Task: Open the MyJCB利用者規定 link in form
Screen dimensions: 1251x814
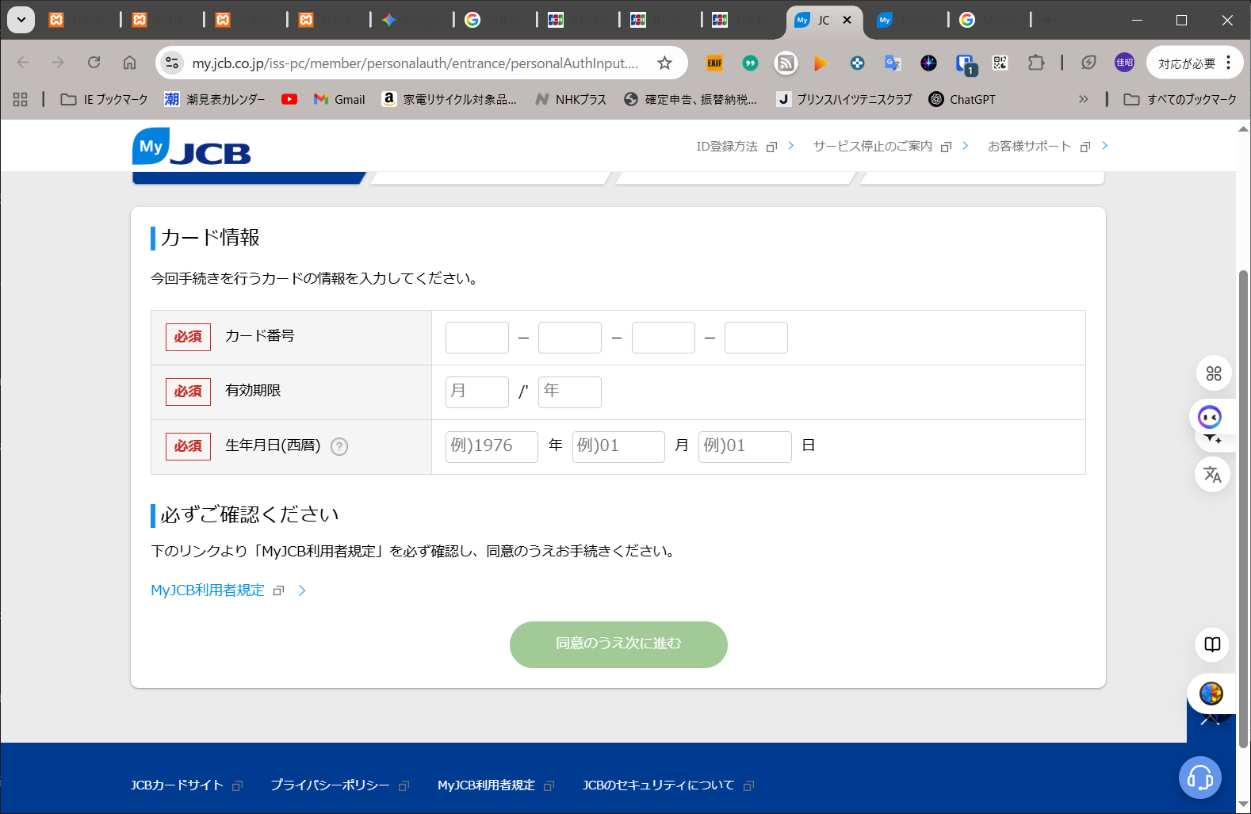Action: [208, 590]
